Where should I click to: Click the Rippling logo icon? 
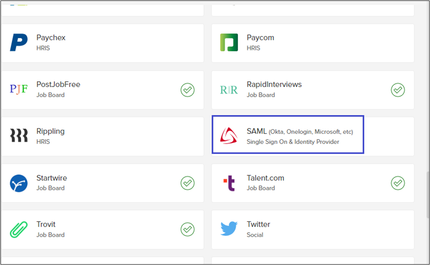(18, 136)
